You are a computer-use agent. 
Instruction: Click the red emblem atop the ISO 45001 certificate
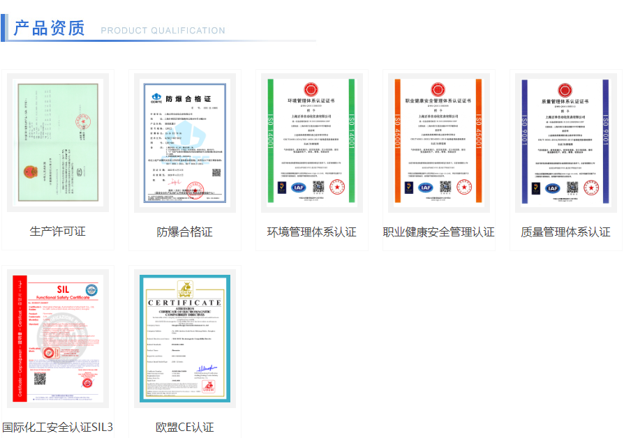point(438,89)
